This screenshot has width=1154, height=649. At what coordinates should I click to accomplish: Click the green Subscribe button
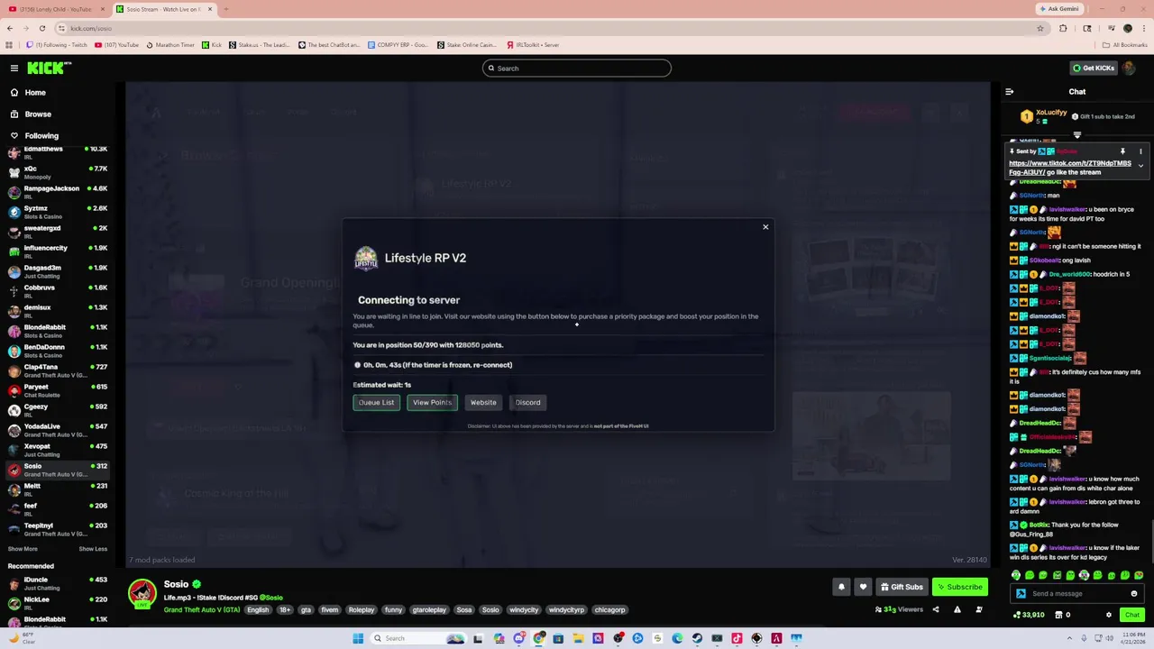pyautogui.click(x=960, y=587)
